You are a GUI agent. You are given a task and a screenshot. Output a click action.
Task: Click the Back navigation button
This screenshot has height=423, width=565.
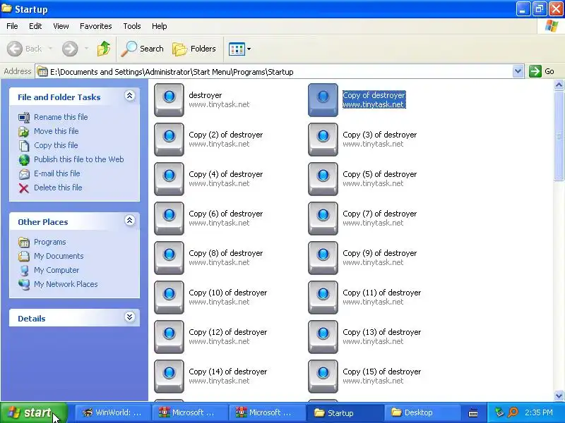point(25,49)
